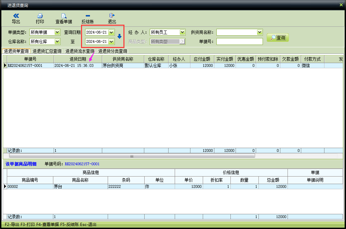Click the 单据号 input field
The height and width of the screenshot is (229, 346).
click(x=239, y=41)
